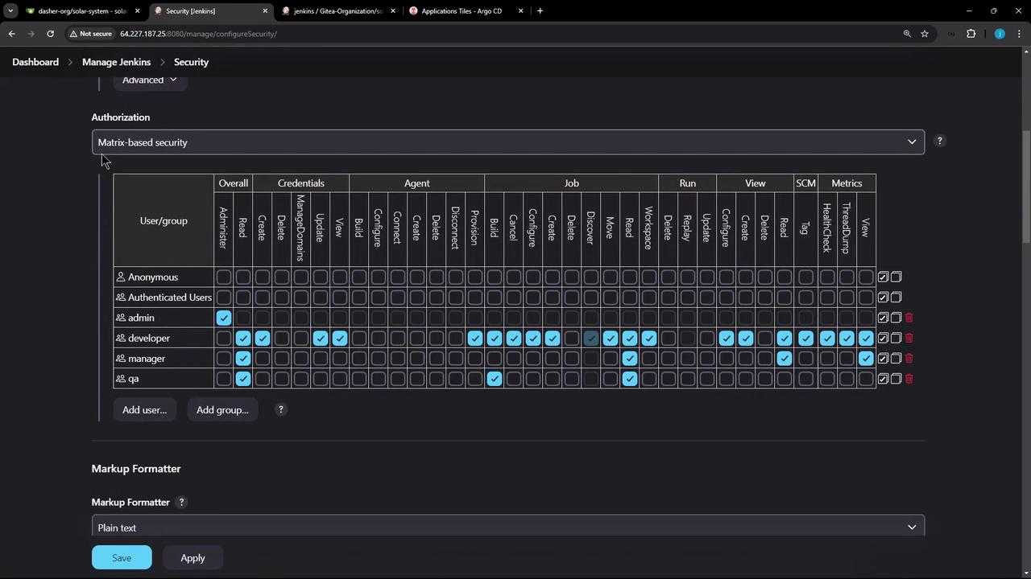Toggle Overall Read checkbox for manager
The width and height of the screenshot is (1031, 579).
pyautogui.click(x=243, y=359)
